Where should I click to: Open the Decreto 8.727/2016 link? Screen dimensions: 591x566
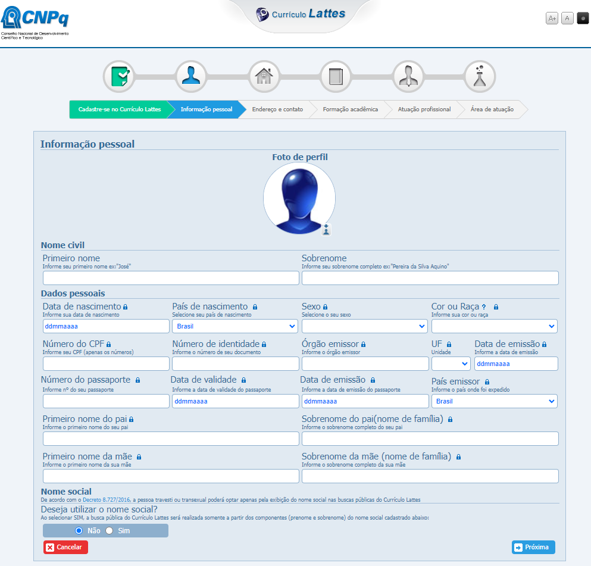(x=107, y=500)
